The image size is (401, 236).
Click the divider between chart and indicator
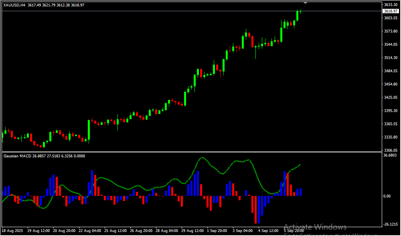coord(190,152)
